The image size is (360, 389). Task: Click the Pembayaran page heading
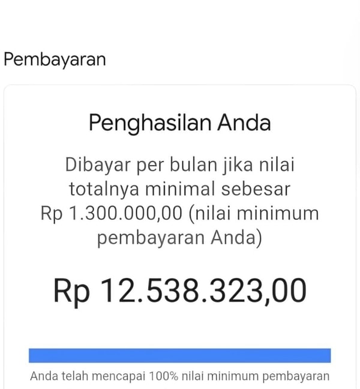[x=55, y=59]
